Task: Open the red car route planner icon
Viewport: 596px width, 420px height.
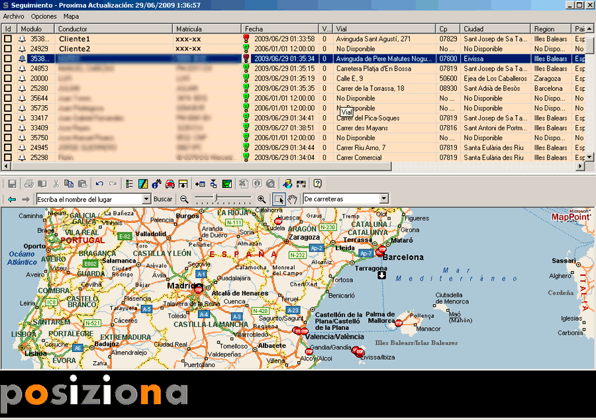Action: 170,184
